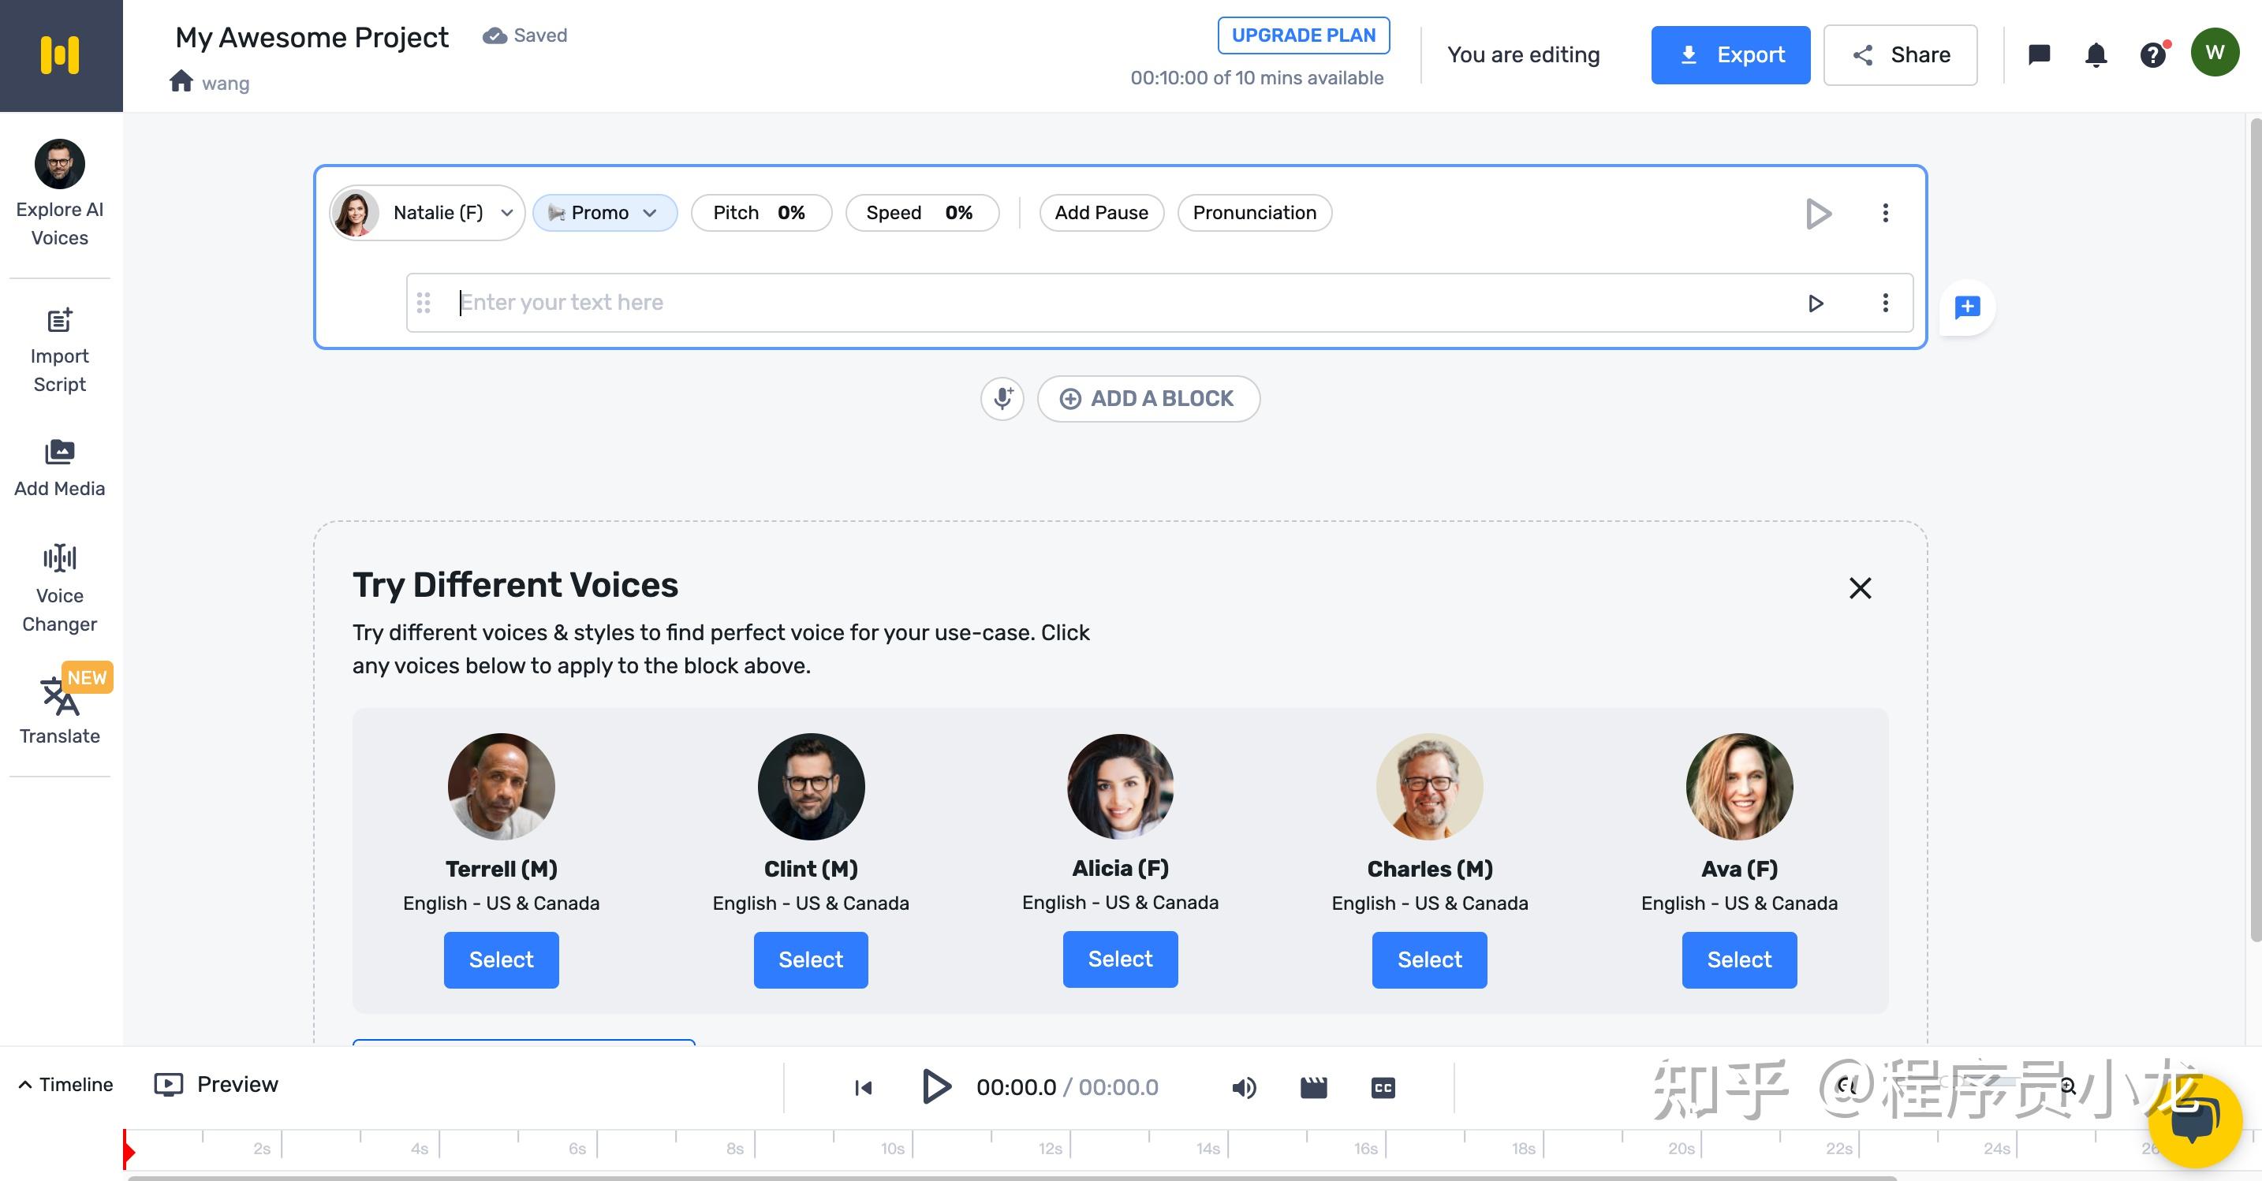Toggle the video clapperboard icon
Viewport: 2262px width, 1181px height.
coord(1312,1087)
